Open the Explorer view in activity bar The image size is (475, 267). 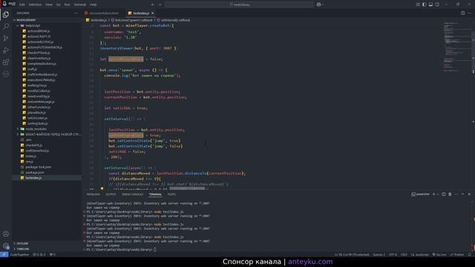pyautogui.click(x=6, y=15)
